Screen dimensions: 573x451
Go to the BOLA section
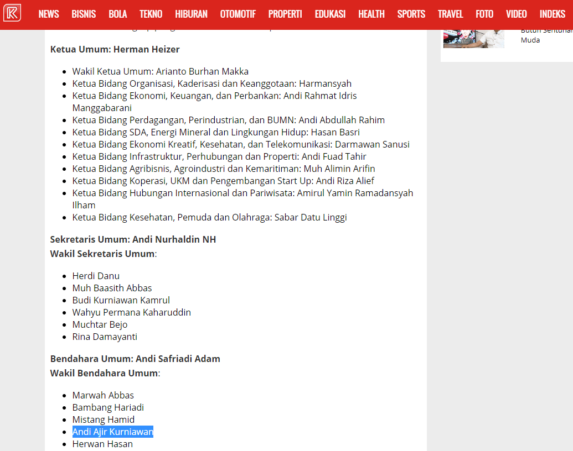(118, 14)
